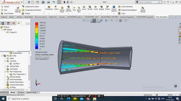
Task: Click the Home icon in top toolbar
Action: click(x=29, y=2)
